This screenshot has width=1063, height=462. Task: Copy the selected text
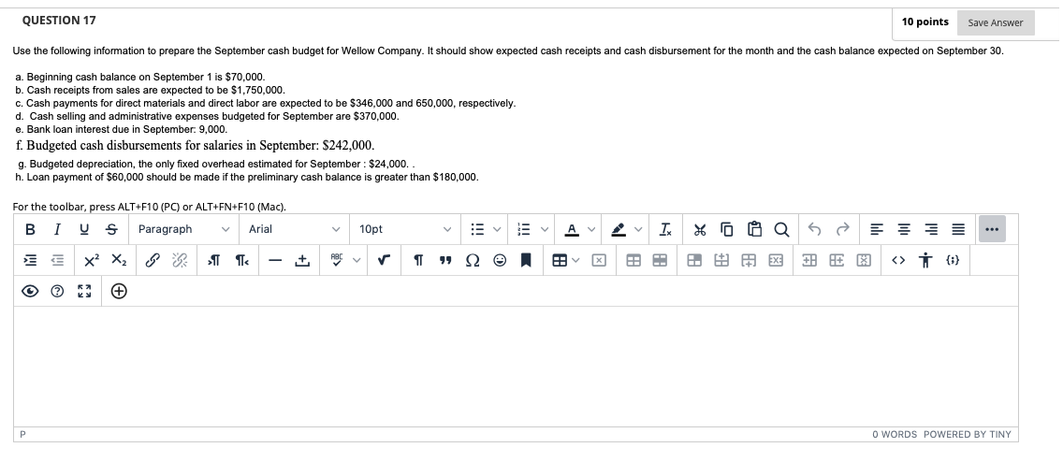(x=727, y=230)
